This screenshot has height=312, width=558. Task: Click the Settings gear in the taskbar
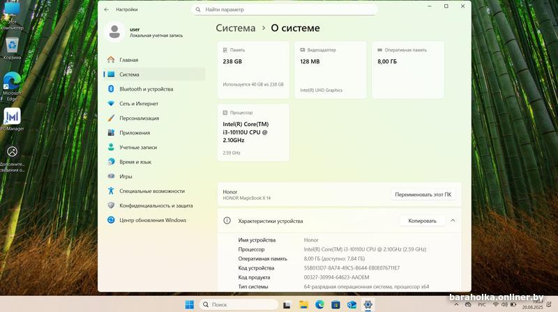pyautogui.click(x=368, y=304)
